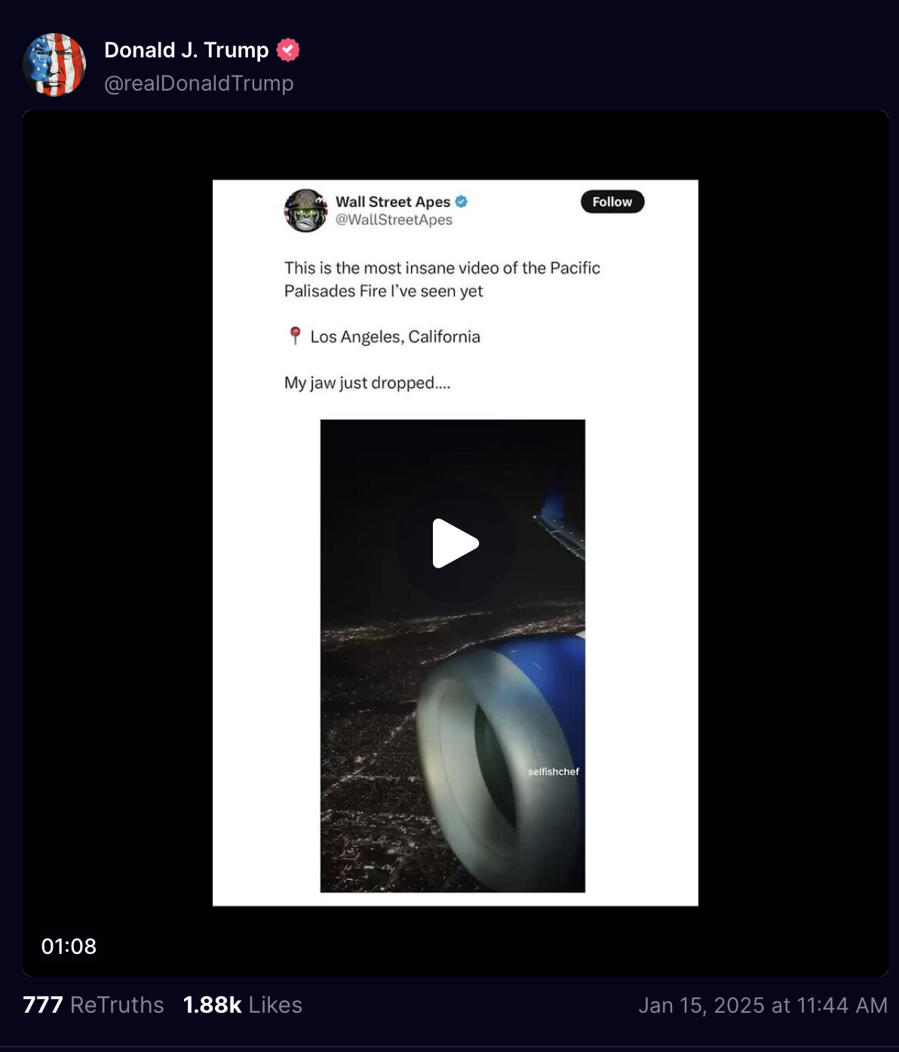Open the Donald J. Trump display name link
899x1052 pixels.
tap(186, 50)
